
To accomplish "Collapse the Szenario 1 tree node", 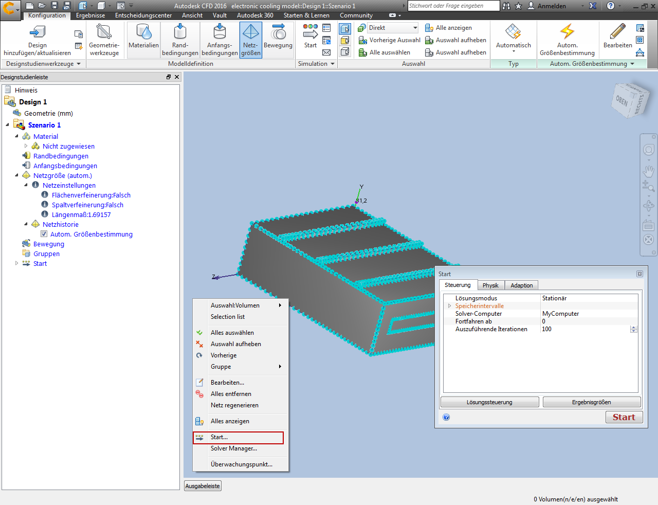I will click(x=8, y=125).
